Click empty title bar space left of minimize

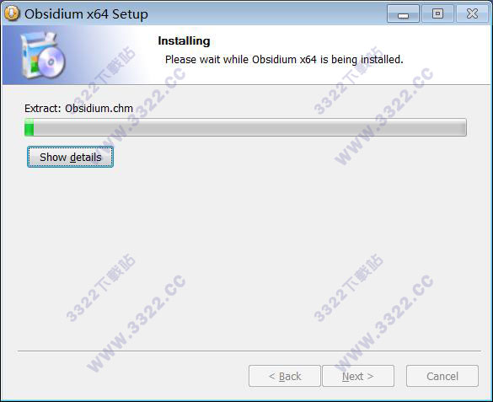tap(267, 13)
